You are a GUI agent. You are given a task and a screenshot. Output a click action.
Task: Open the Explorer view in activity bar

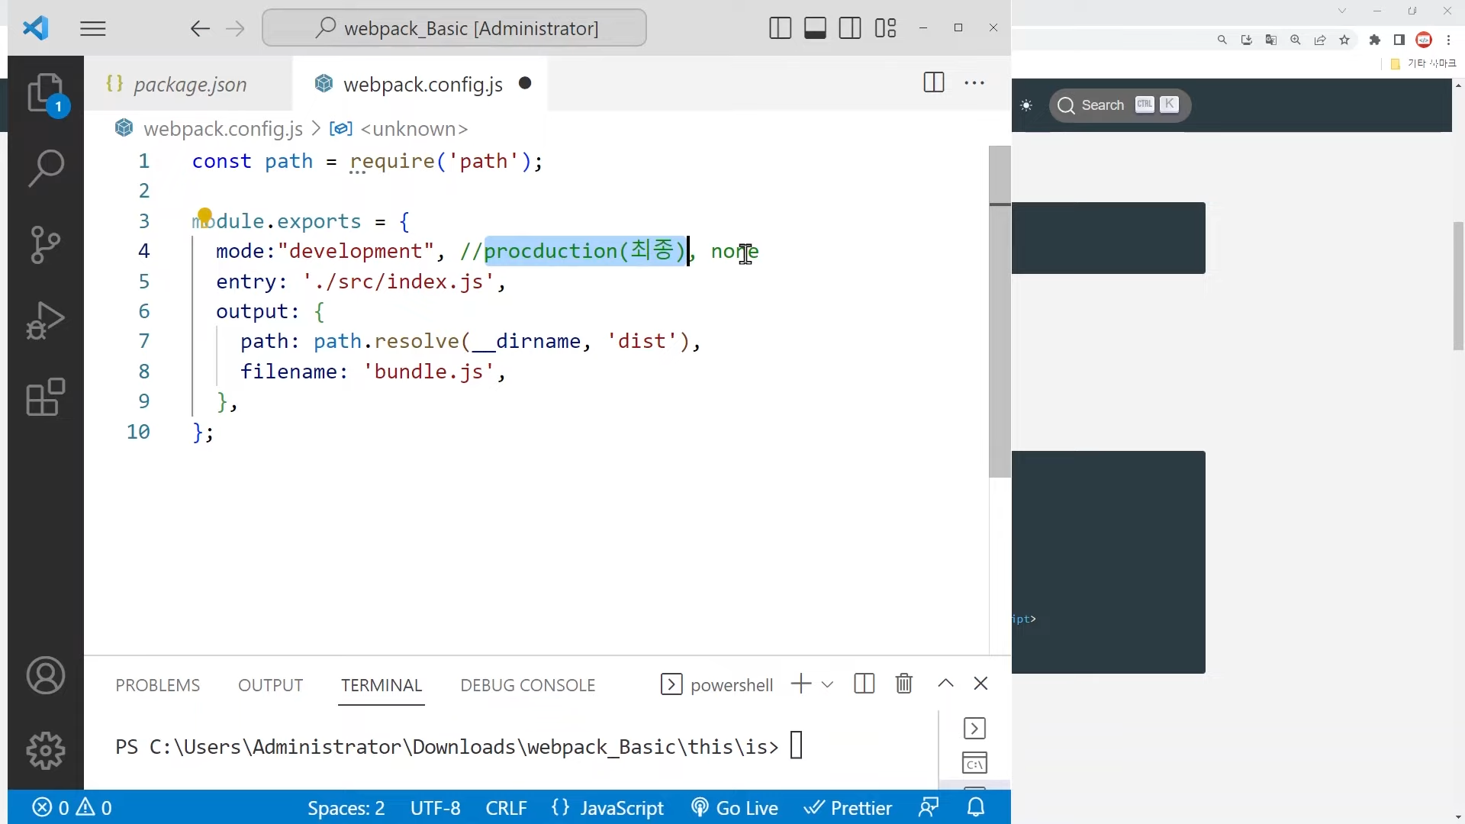coord(45,93)
